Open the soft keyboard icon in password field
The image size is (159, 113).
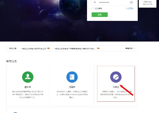point(131,2)
